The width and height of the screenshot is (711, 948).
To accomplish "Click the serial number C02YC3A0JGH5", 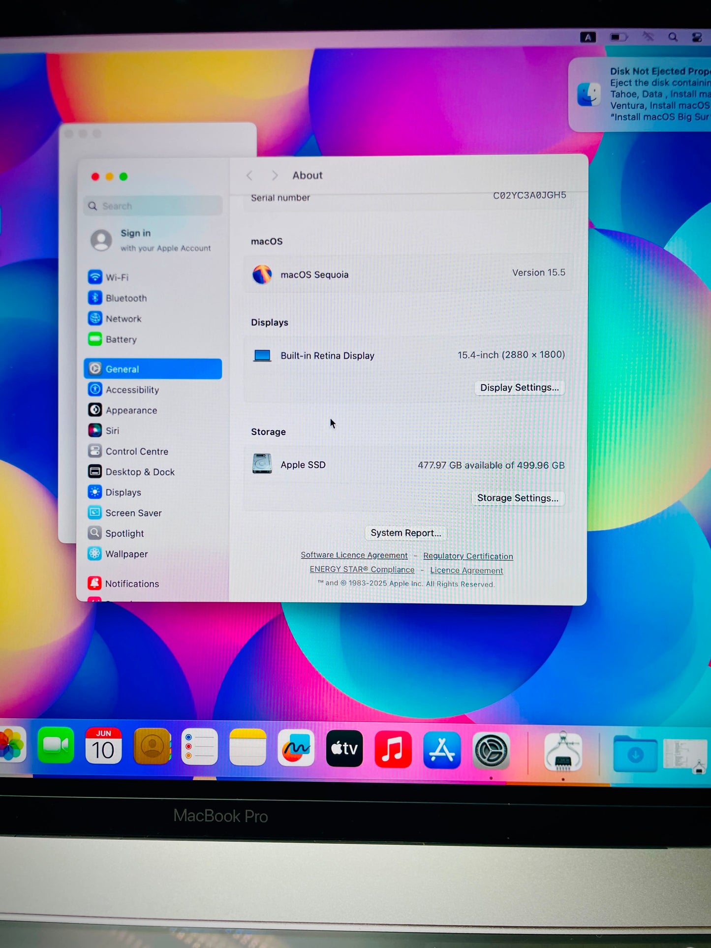I will pos(529,195).
